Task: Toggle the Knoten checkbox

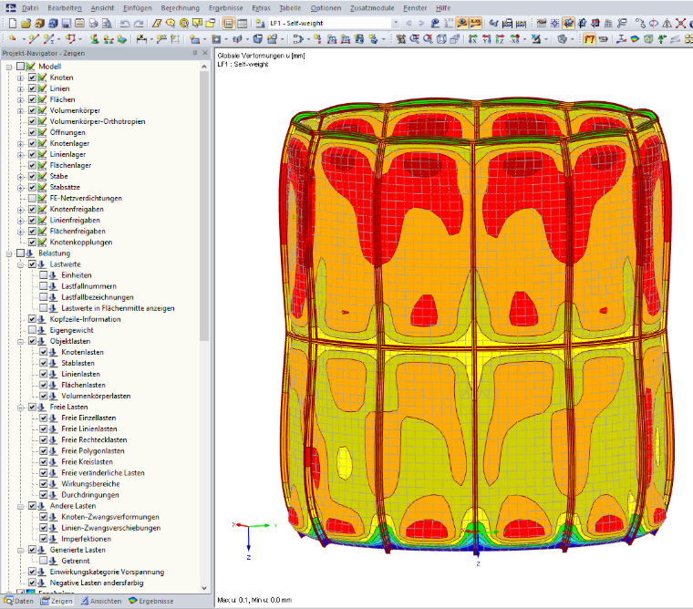Action: tap(32, 77)
